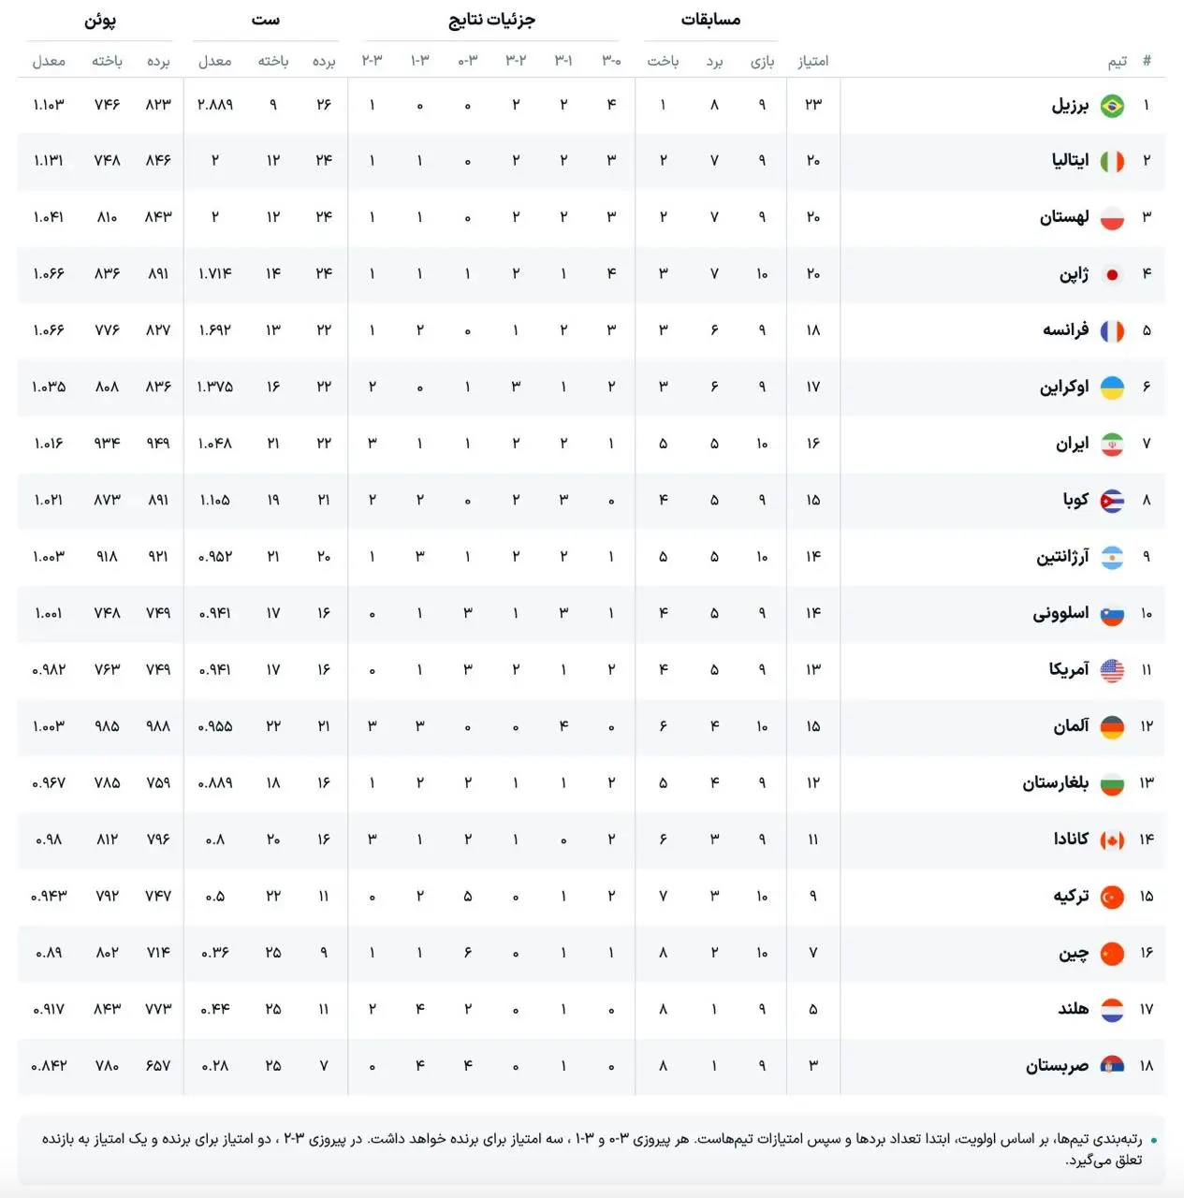The width and height of the screenshot is (1184, 1198).
Task: Click the Germany flag icon
Action: (1112, 727)
